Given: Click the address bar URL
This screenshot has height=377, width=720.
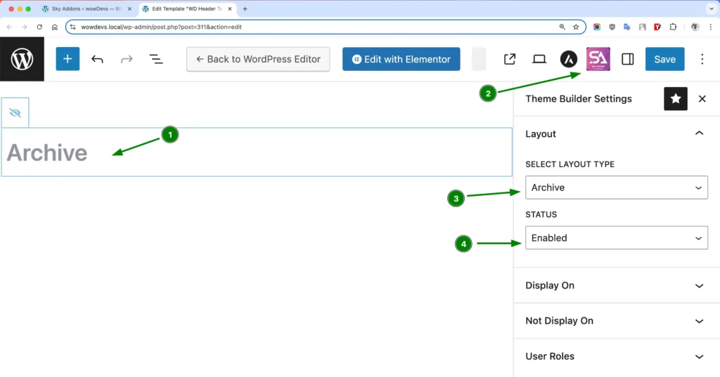Looking at the screenshot, I should (x=161, y=27).
